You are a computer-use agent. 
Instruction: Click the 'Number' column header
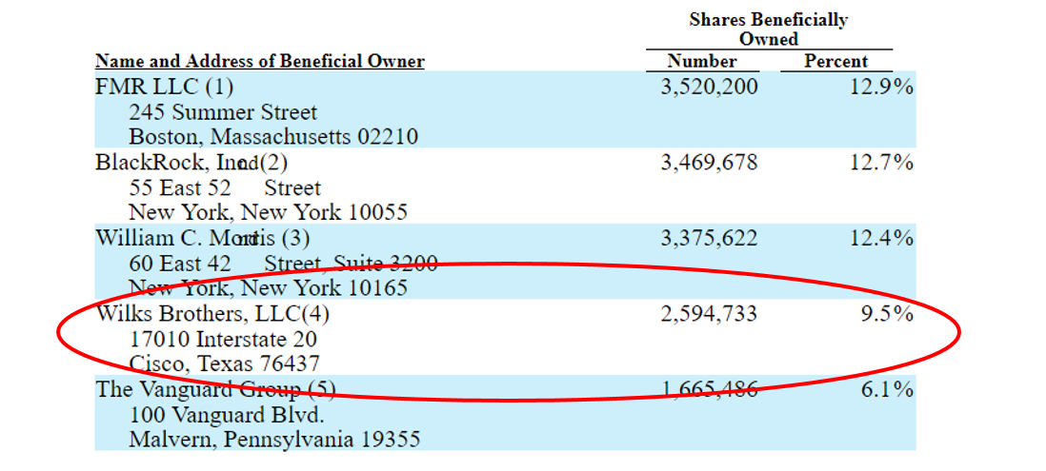coord(702,61)
